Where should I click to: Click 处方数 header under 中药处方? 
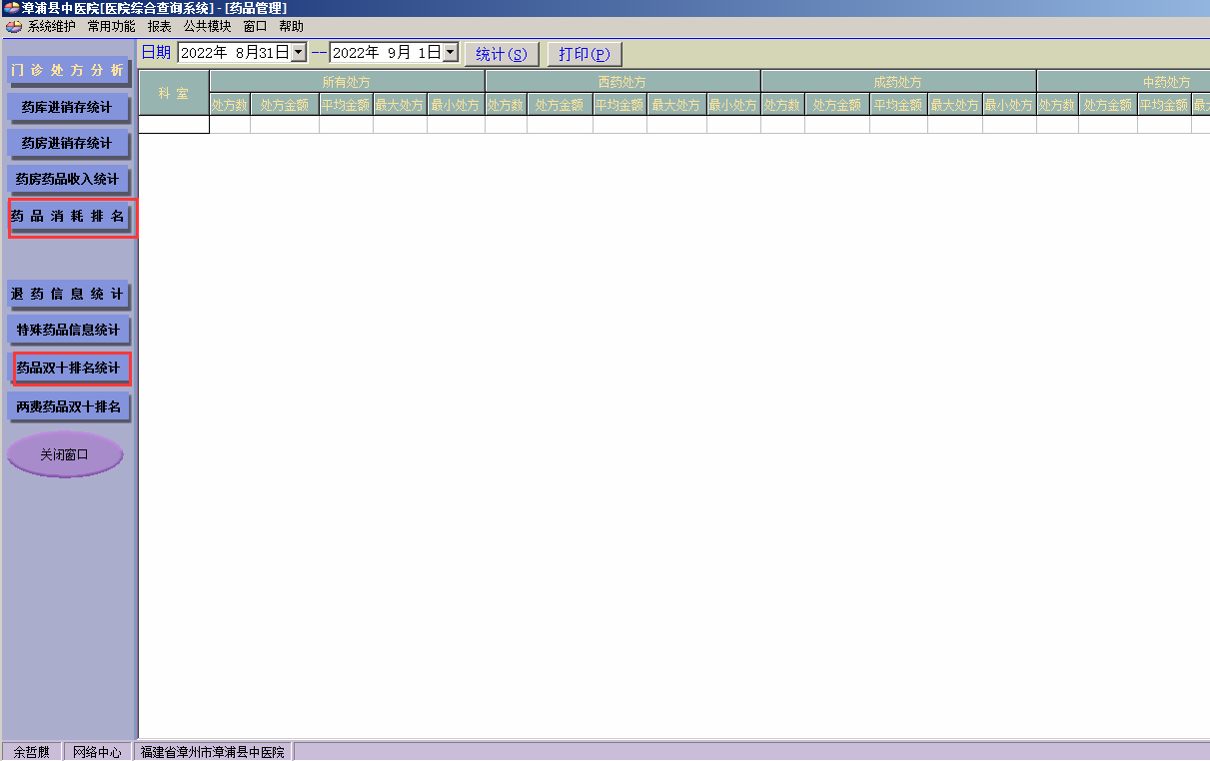pos(1057,104)
